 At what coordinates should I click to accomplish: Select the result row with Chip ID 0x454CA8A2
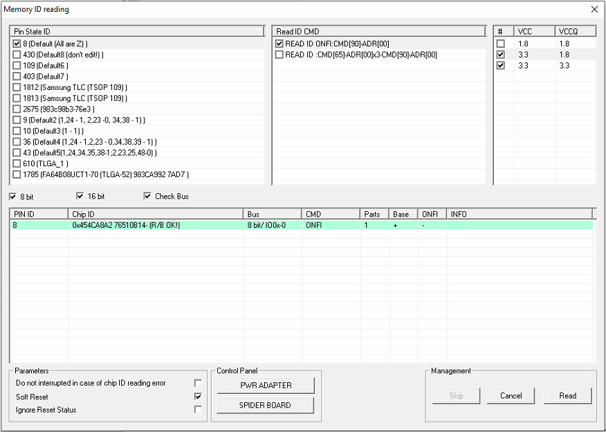pos(156,225)
